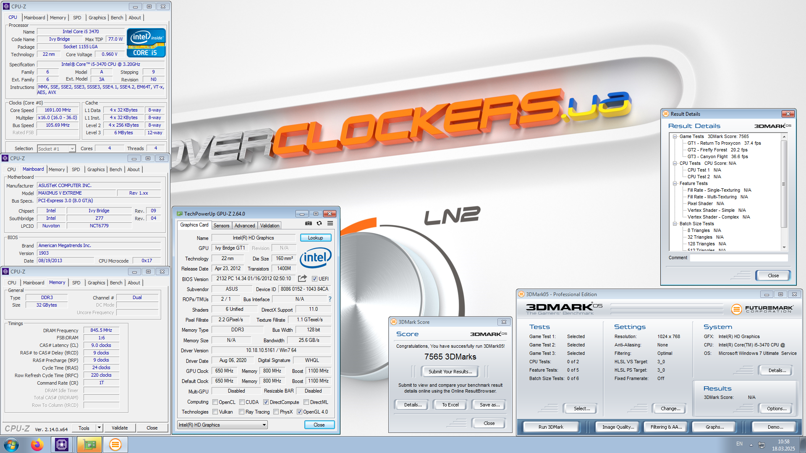The image size is (806, 453).
Task: Collapse the Feature Tests tree node
Action: click(675, 183)
